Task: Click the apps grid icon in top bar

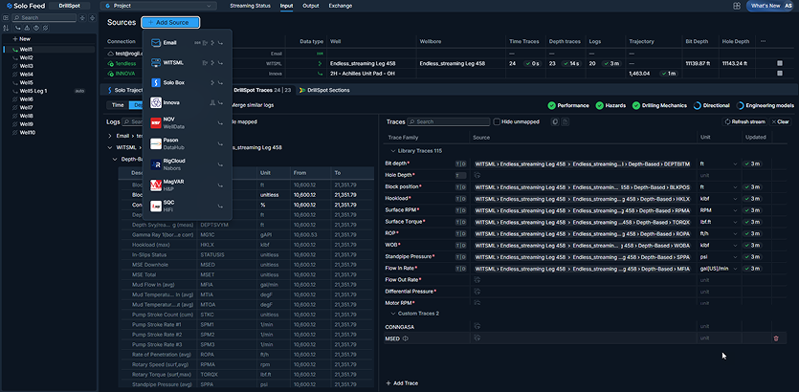Action: 736,6
